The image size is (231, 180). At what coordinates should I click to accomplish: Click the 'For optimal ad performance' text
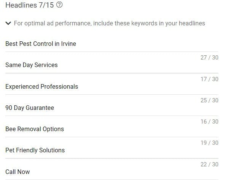point(110,23)
